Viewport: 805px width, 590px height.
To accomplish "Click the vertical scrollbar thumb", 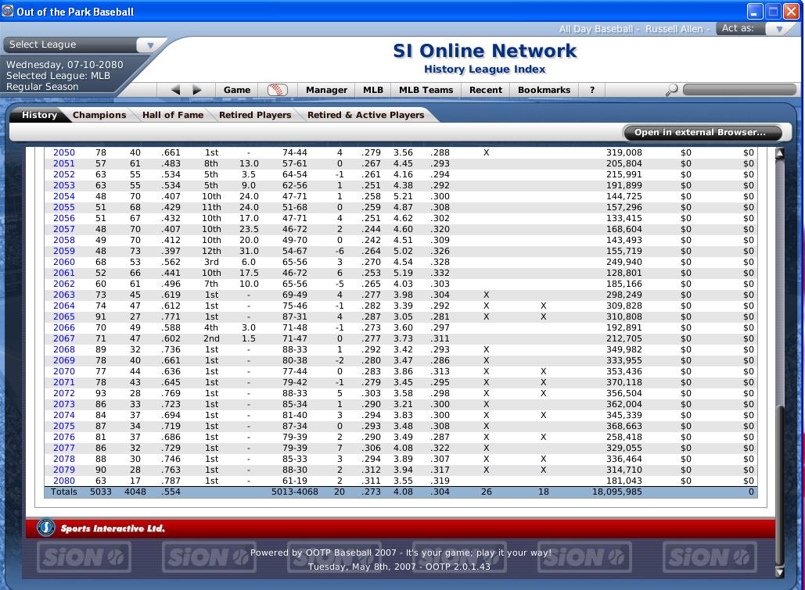I will tap(779, 485).
